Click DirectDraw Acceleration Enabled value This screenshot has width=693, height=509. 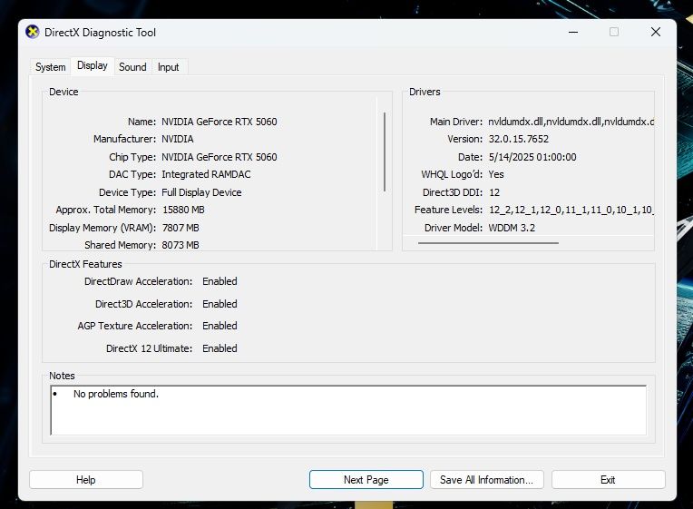point(220,281)
